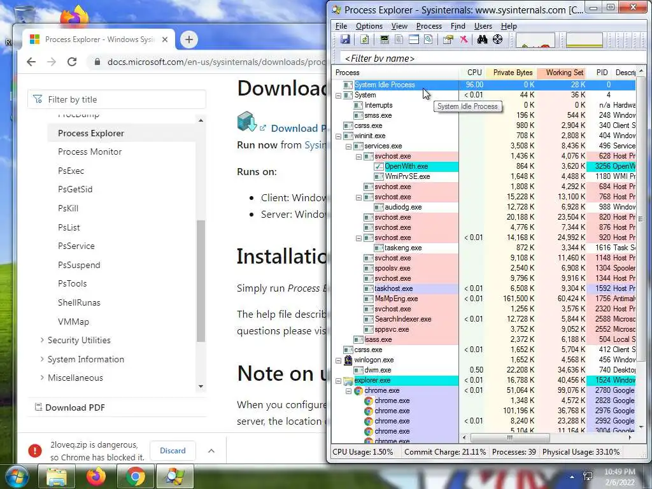Open a new browser tab with plus button
This screenshot has height=489, width=652.
[x=188, y=39]
